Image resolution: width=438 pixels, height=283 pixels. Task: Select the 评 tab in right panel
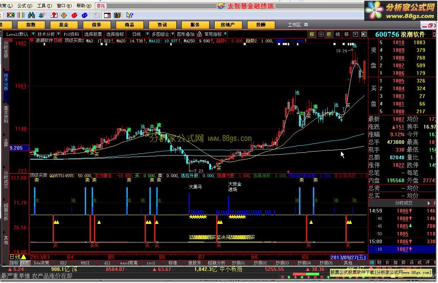click(428, 263)
